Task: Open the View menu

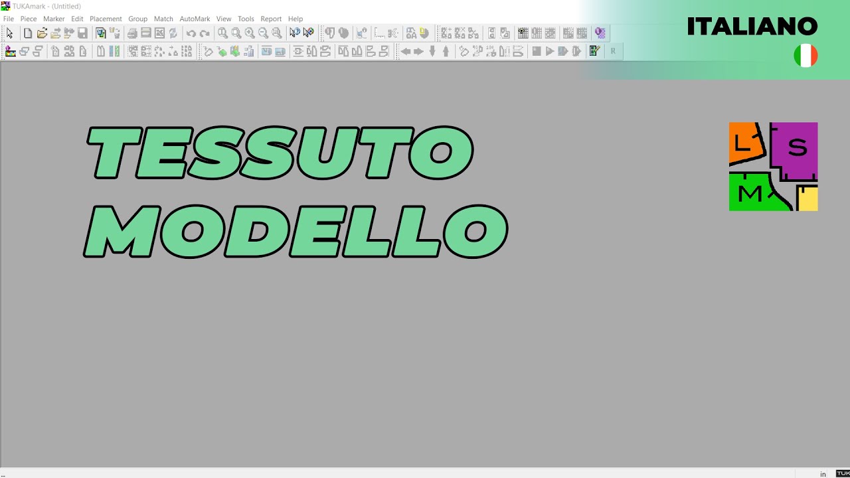Action: (x=224, y=19)
